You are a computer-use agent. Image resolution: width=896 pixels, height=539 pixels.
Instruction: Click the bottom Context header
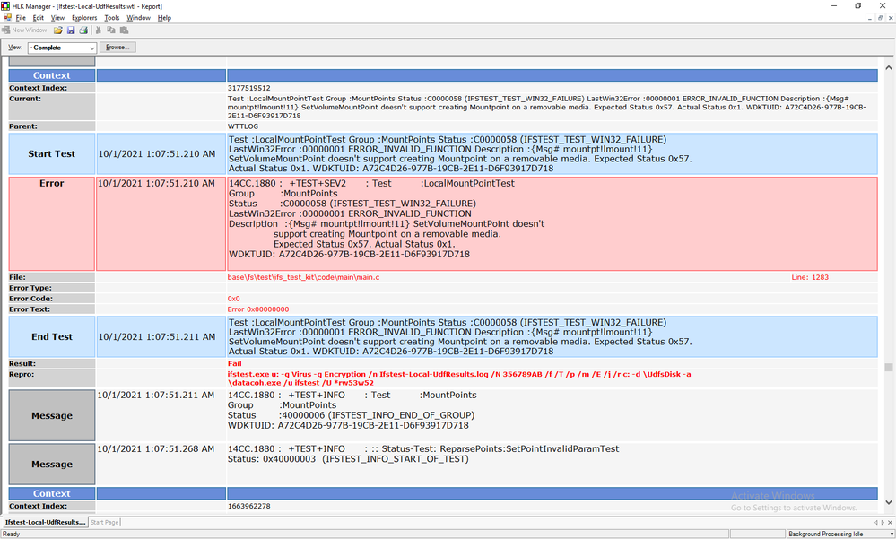(x=51, y=493)
